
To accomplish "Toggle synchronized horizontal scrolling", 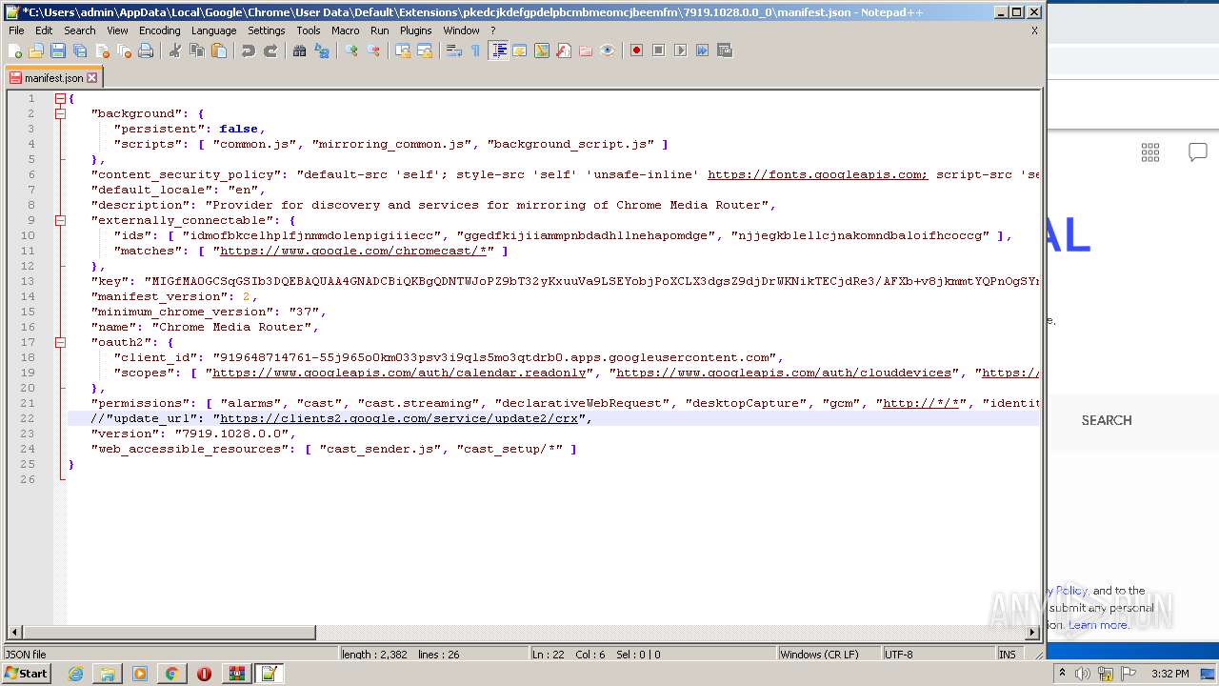I will pyautogui.click(x=425, y=50).
